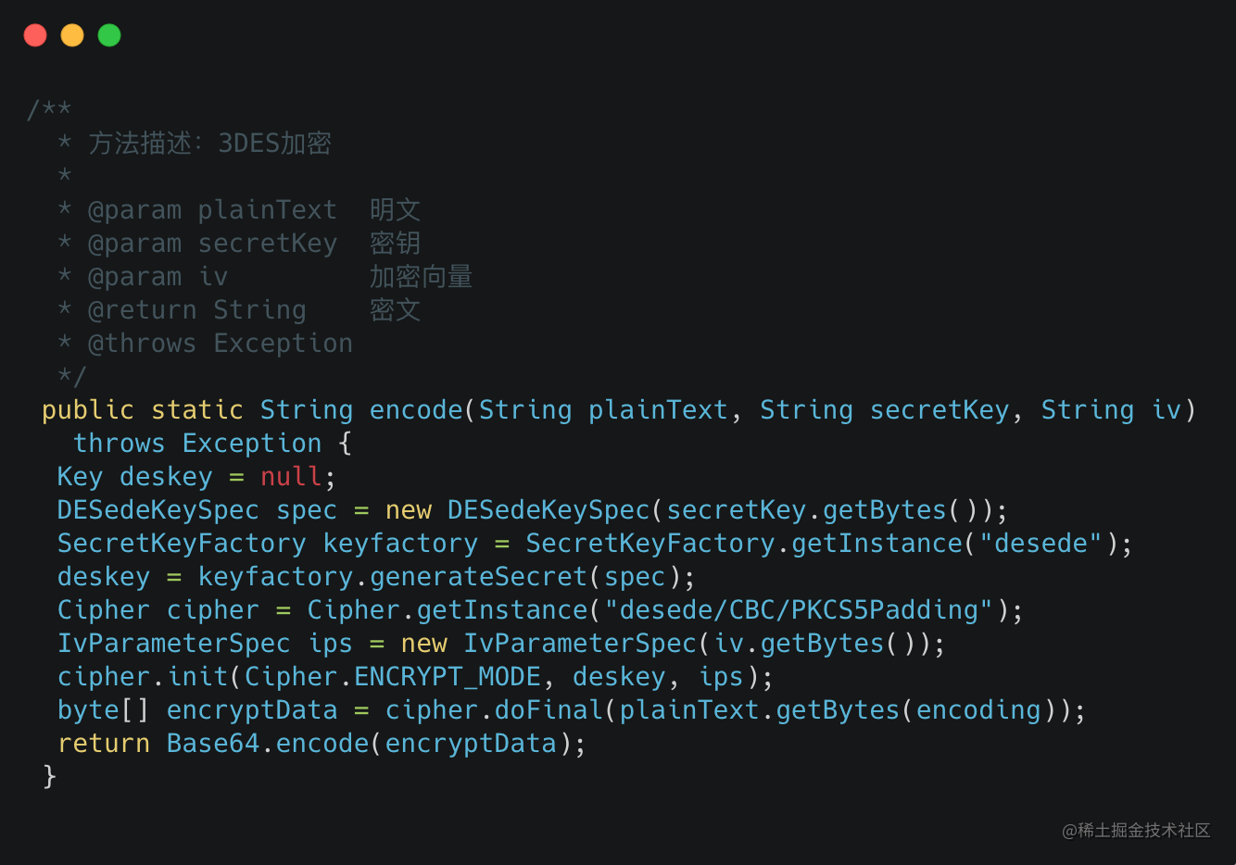The width and height of the screenshot is (1236, 865).
Task: Click the '@稀土掘金技术社区' watermark text
Action: tap(1136, 830)
